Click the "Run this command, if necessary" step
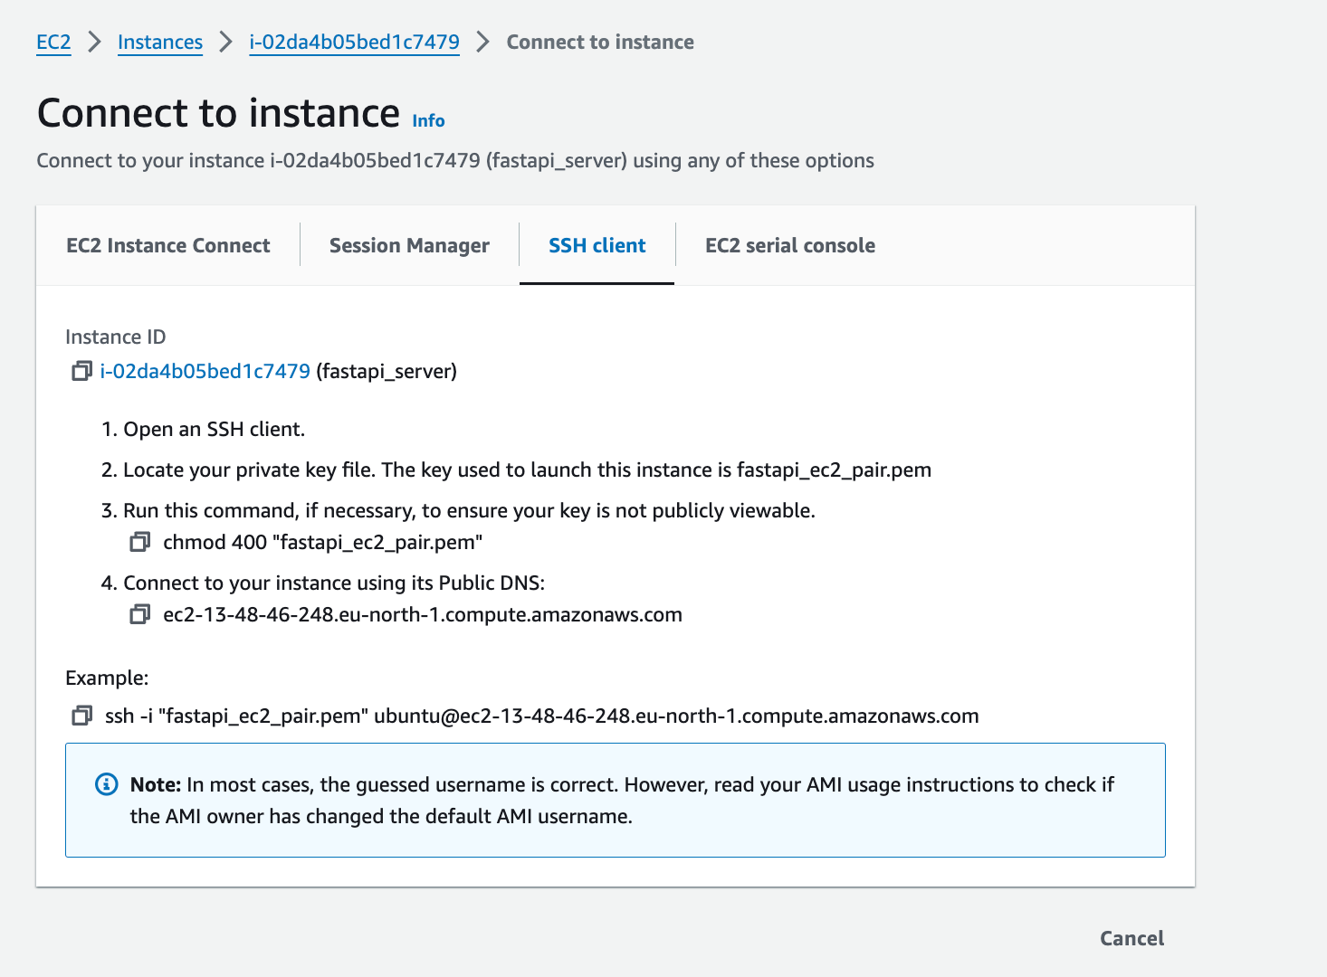This screenshot has width=1327, height=977. (x=458, y=510)
